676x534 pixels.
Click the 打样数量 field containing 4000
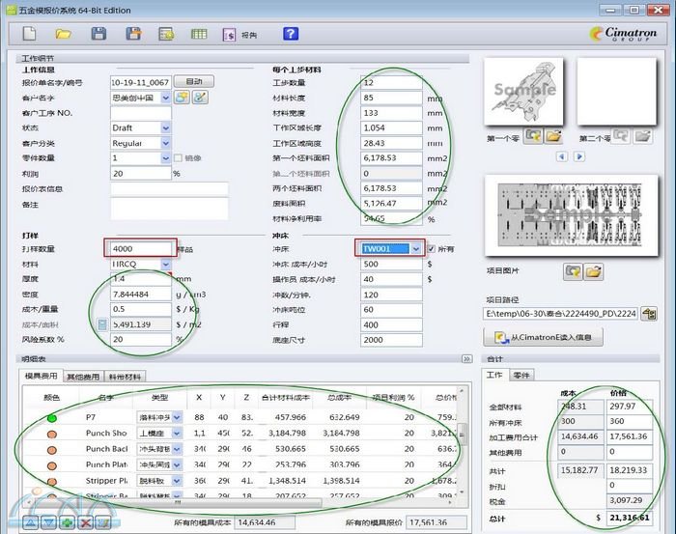click(141, 249)
